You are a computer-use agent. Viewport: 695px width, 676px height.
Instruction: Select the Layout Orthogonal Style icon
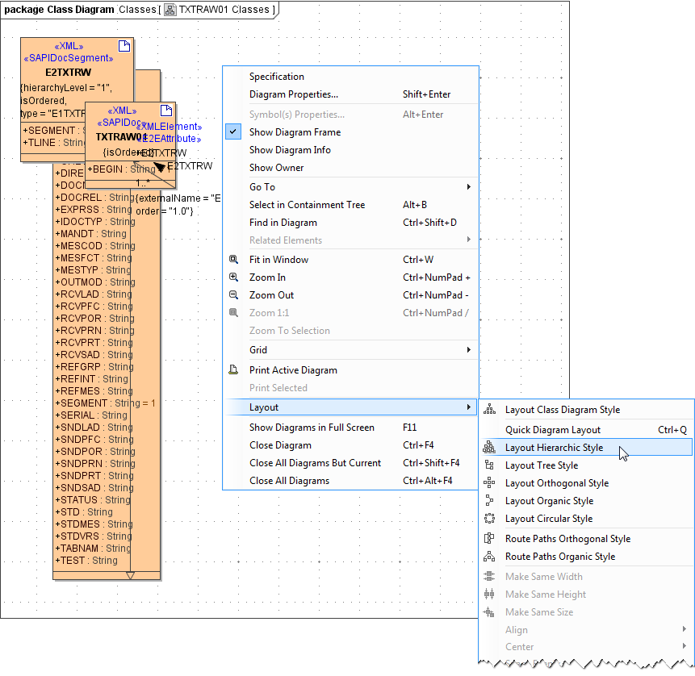(489, 482)
